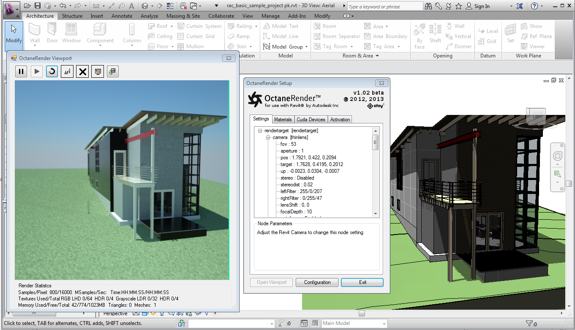
Task: Open the Help question mark icon
Action: (x=534, y=6)
